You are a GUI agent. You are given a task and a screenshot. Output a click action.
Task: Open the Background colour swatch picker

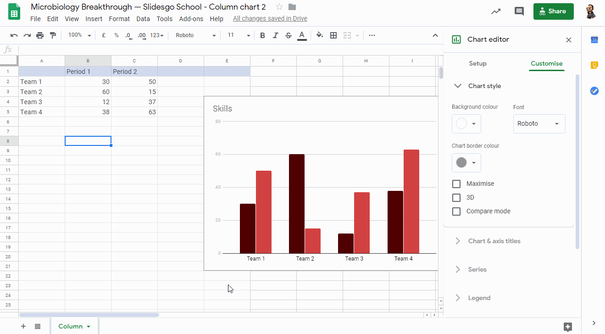[466, 124]
